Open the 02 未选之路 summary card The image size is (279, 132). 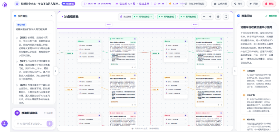(x=257, y=103)
